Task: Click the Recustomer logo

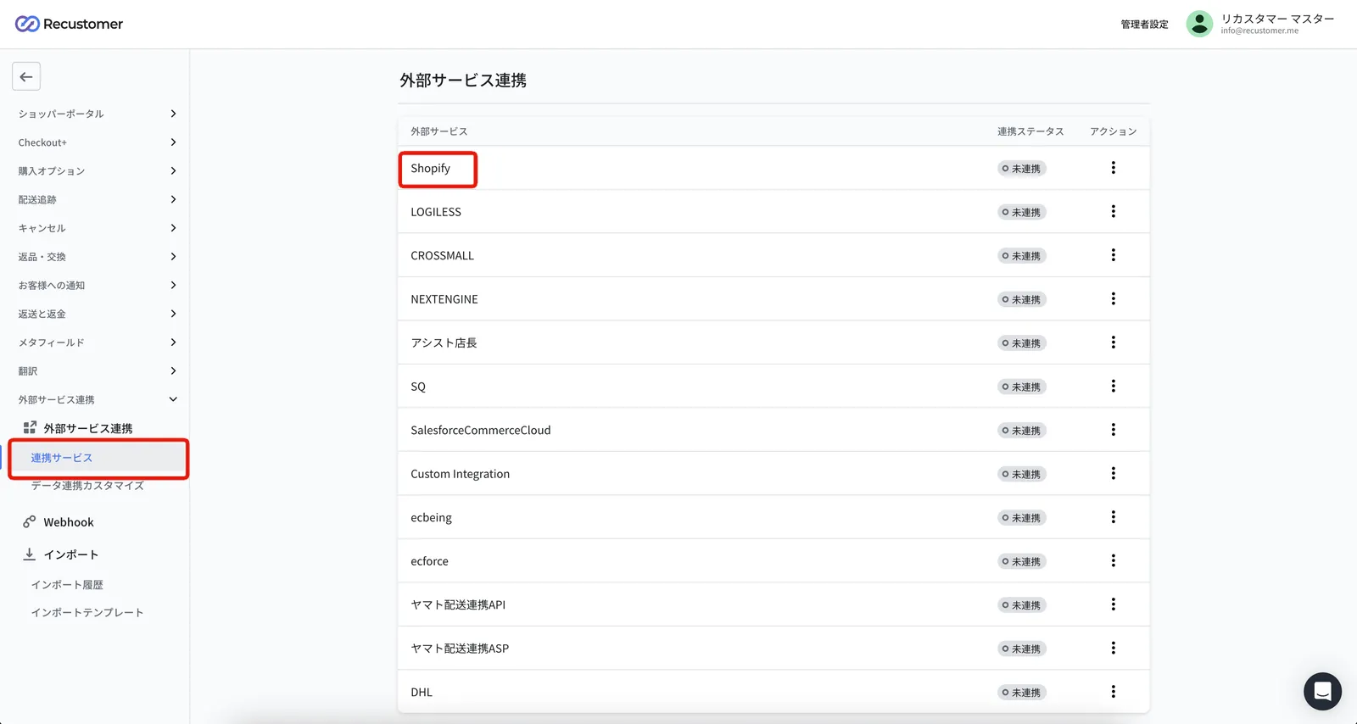Action: (x=69, y=24)
